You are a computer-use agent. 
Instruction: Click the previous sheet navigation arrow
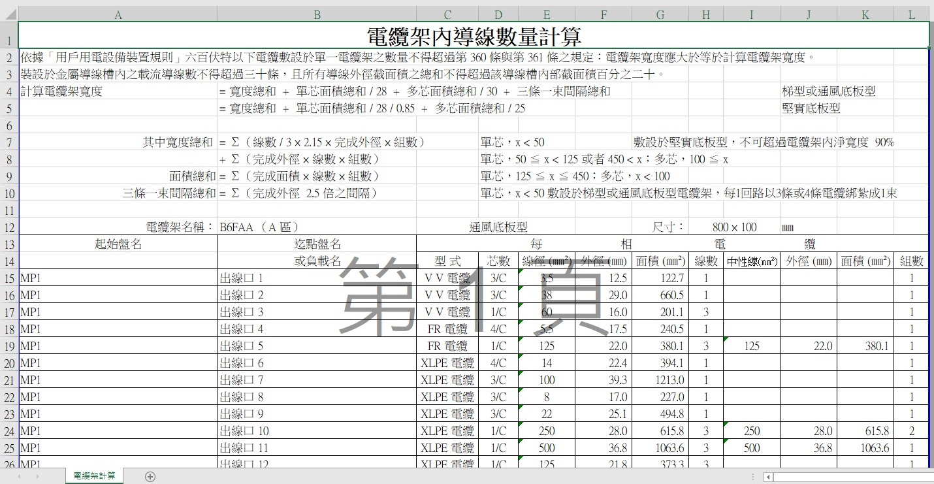(x=18, y=477)
